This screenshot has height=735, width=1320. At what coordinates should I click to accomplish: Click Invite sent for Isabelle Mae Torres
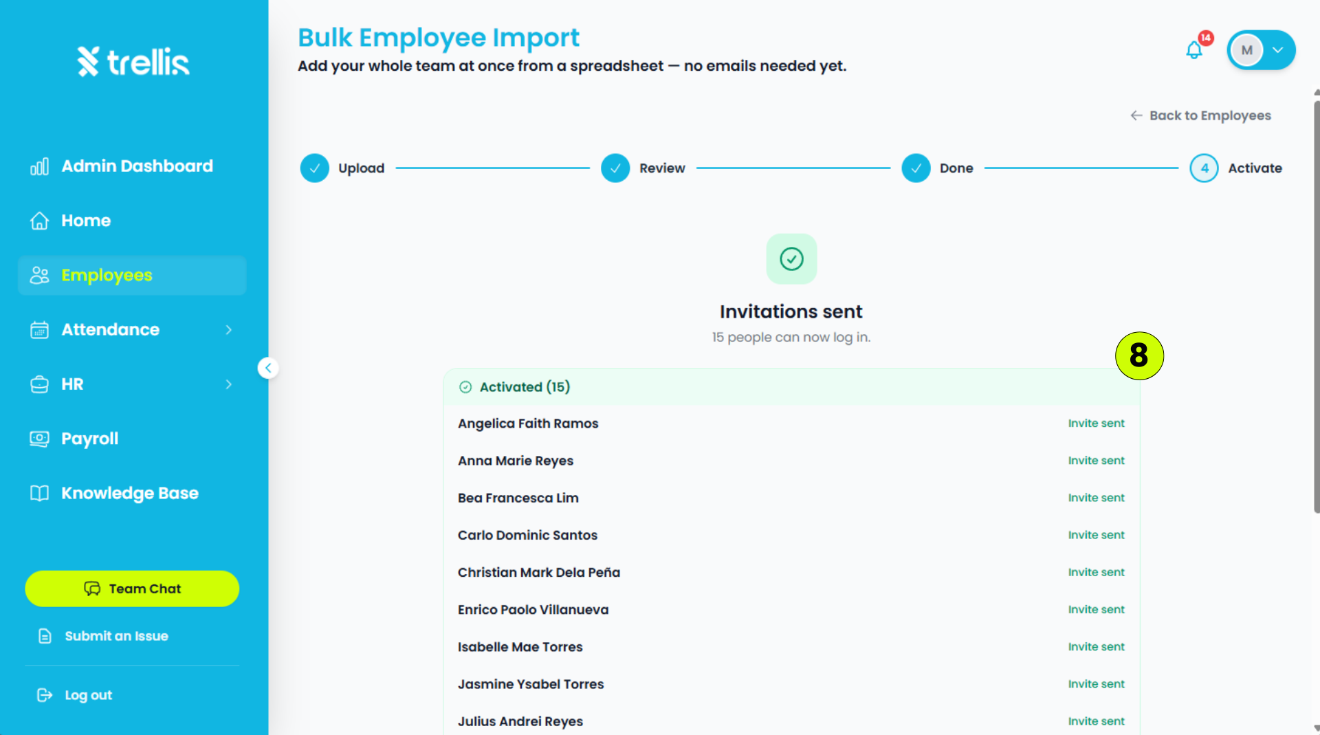pyautogui.click(x=1096, y=647)
